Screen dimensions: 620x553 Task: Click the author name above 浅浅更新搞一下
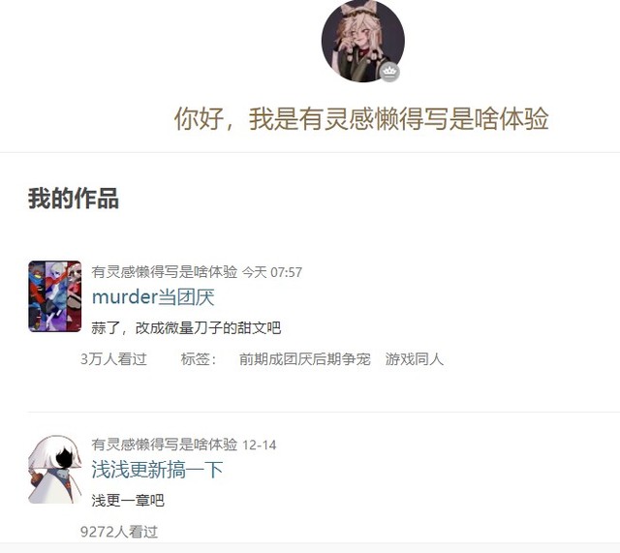pos(165,445)
